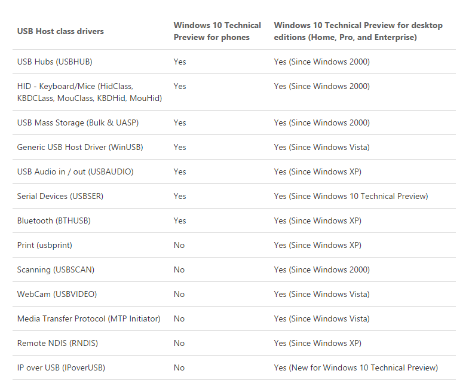472x389 pixels.
Task: Select the "USB Hubs (USBHUB)" cell
Action: [x=55, y=62]
